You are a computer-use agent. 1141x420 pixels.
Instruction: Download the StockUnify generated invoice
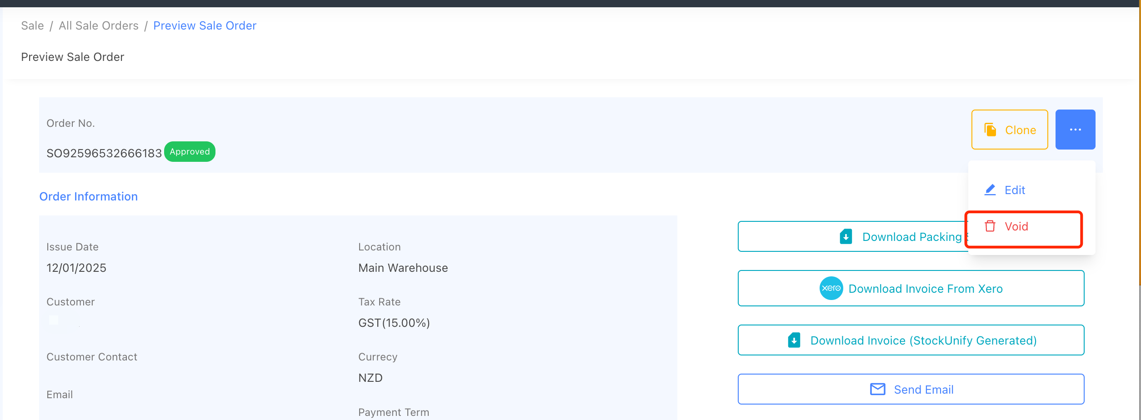pos(923,340)
